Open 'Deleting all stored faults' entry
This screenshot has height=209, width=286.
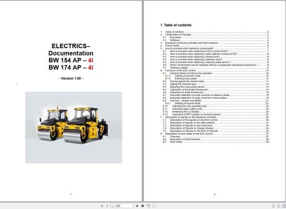coord(217,104)
